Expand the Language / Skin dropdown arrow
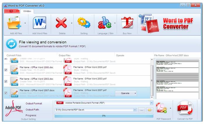 pyautogui.click(x=115, y=23)
